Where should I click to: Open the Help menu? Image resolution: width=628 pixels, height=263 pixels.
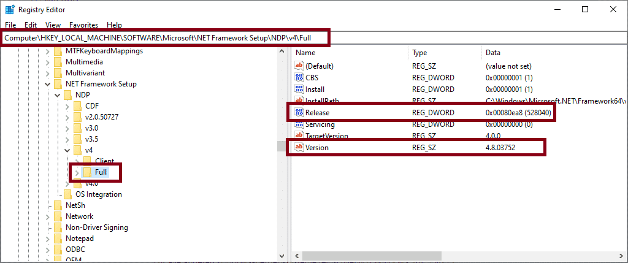[x=115, y=25]
